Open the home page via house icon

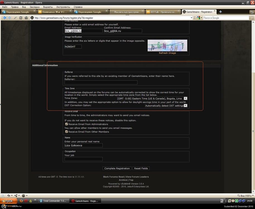coord(26,18)
